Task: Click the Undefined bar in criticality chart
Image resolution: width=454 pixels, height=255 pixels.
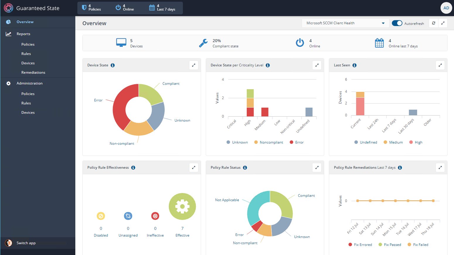Action: 309,112
